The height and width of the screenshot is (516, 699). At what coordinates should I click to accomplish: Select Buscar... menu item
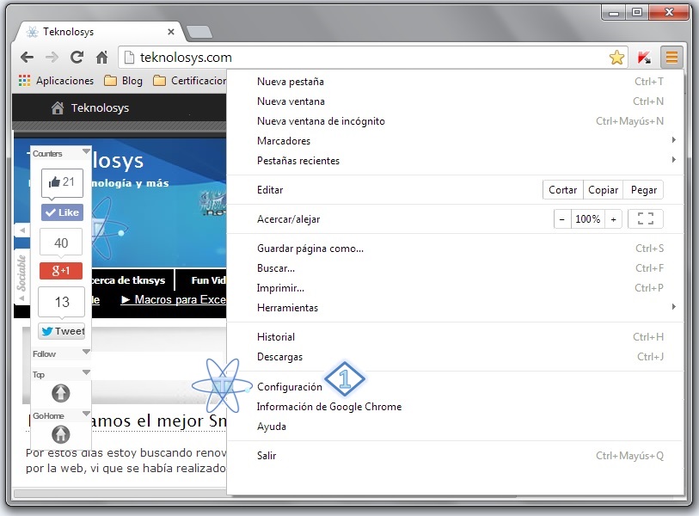455,268
